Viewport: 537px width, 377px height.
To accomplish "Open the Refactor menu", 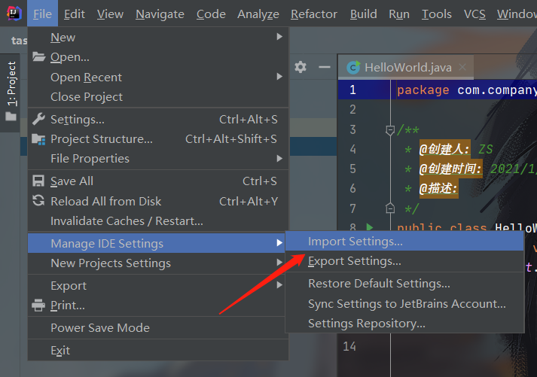I will [314, 14].
